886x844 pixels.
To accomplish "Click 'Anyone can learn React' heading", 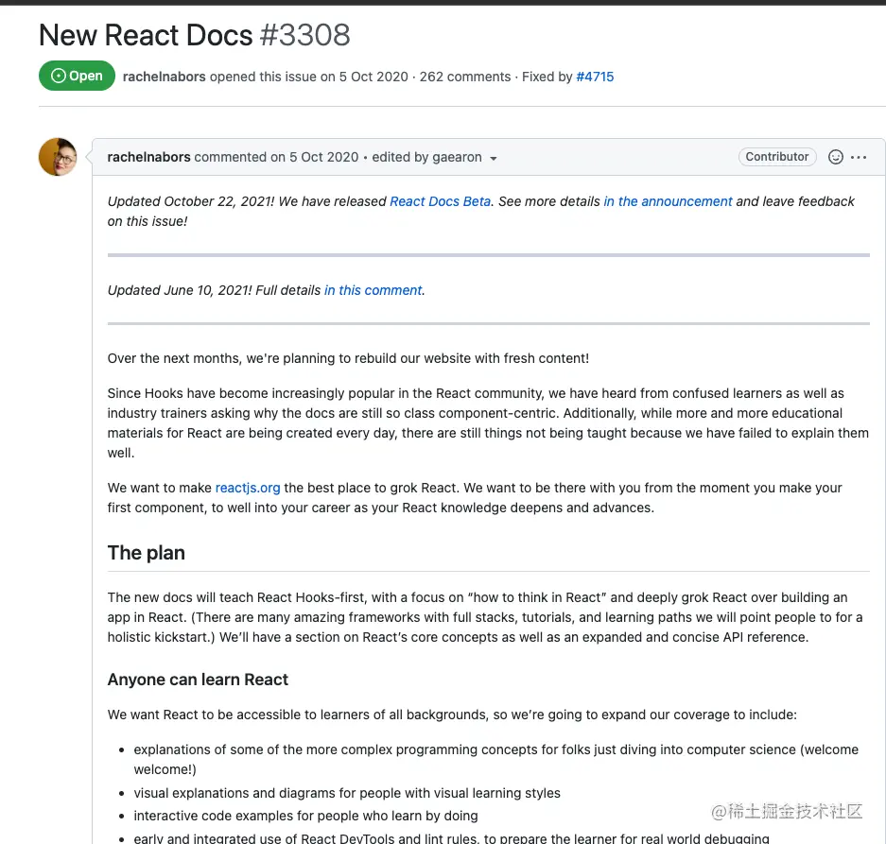I will pyautogui.click(x=198, y=680).
